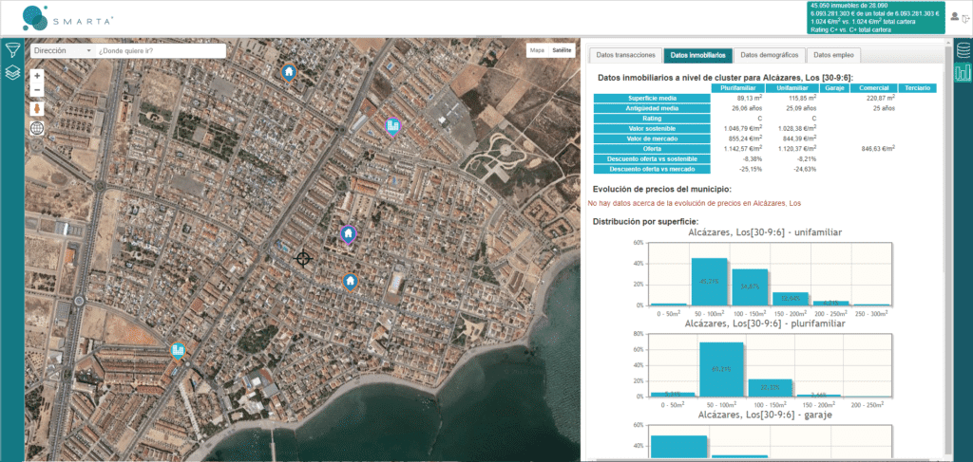The width and height of the screenshot is (973, 462).
Task: Open the filter funnel panel
Action: coord(12,50)
